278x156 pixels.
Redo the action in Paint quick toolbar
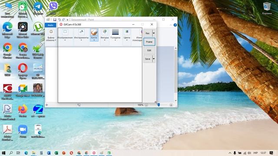63,19
